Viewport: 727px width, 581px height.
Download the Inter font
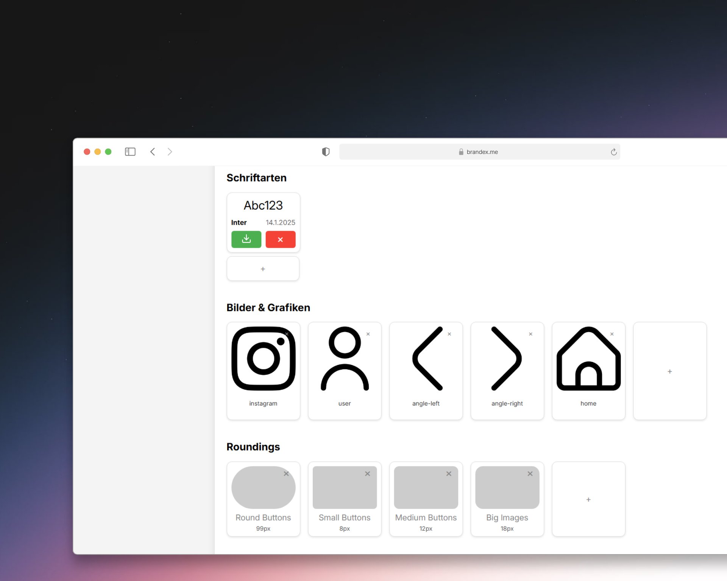tap(246, 239)
